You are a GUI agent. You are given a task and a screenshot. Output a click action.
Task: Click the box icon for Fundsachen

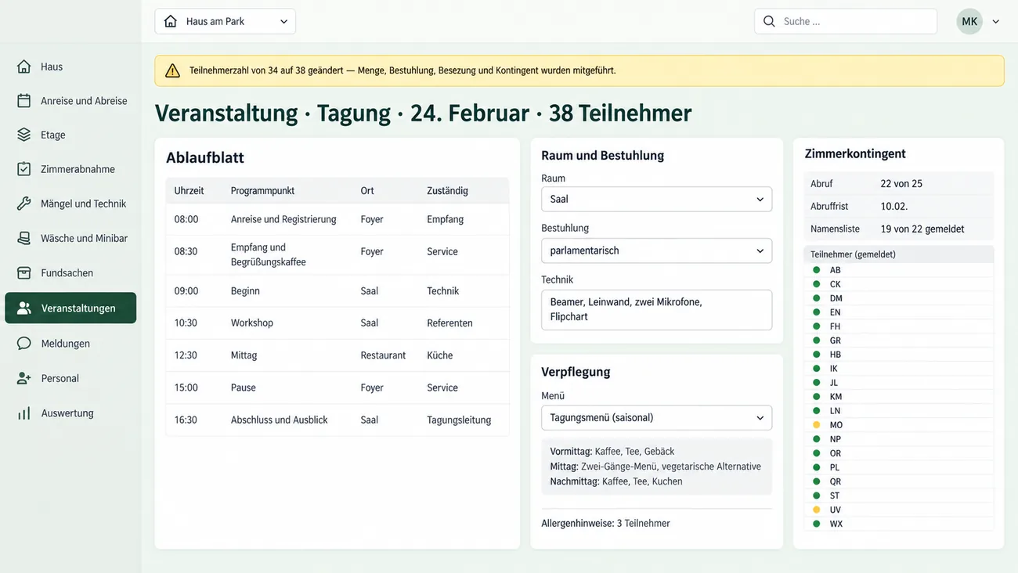(24, 272)
